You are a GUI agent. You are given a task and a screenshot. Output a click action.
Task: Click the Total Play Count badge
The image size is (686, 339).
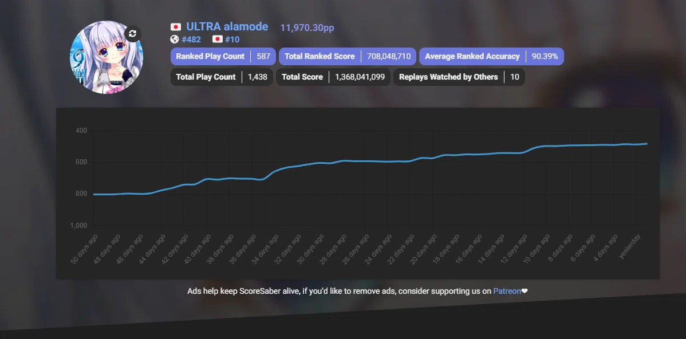click(222, 77)
